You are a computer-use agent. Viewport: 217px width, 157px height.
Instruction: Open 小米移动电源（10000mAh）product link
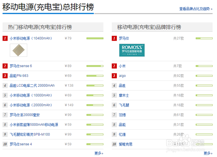31,95
